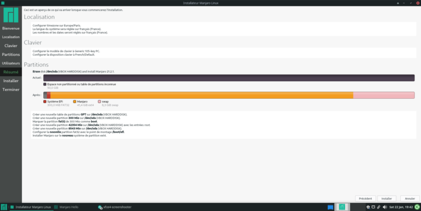Click the 'Installer Manjaro sur le nouveau' line

69,135
